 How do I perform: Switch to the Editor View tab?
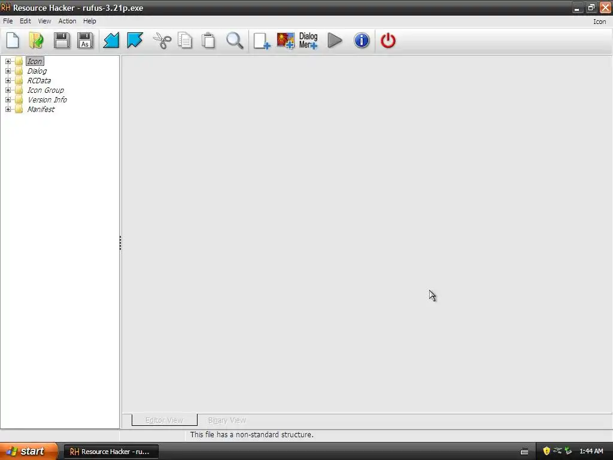tap(164, 420)
